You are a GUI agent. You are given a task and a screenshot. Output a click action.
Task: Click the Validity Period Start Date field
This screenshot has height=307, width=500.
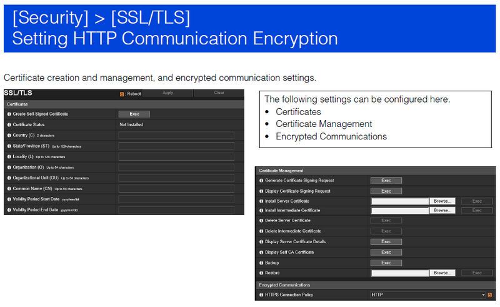[x=176, y=199]
